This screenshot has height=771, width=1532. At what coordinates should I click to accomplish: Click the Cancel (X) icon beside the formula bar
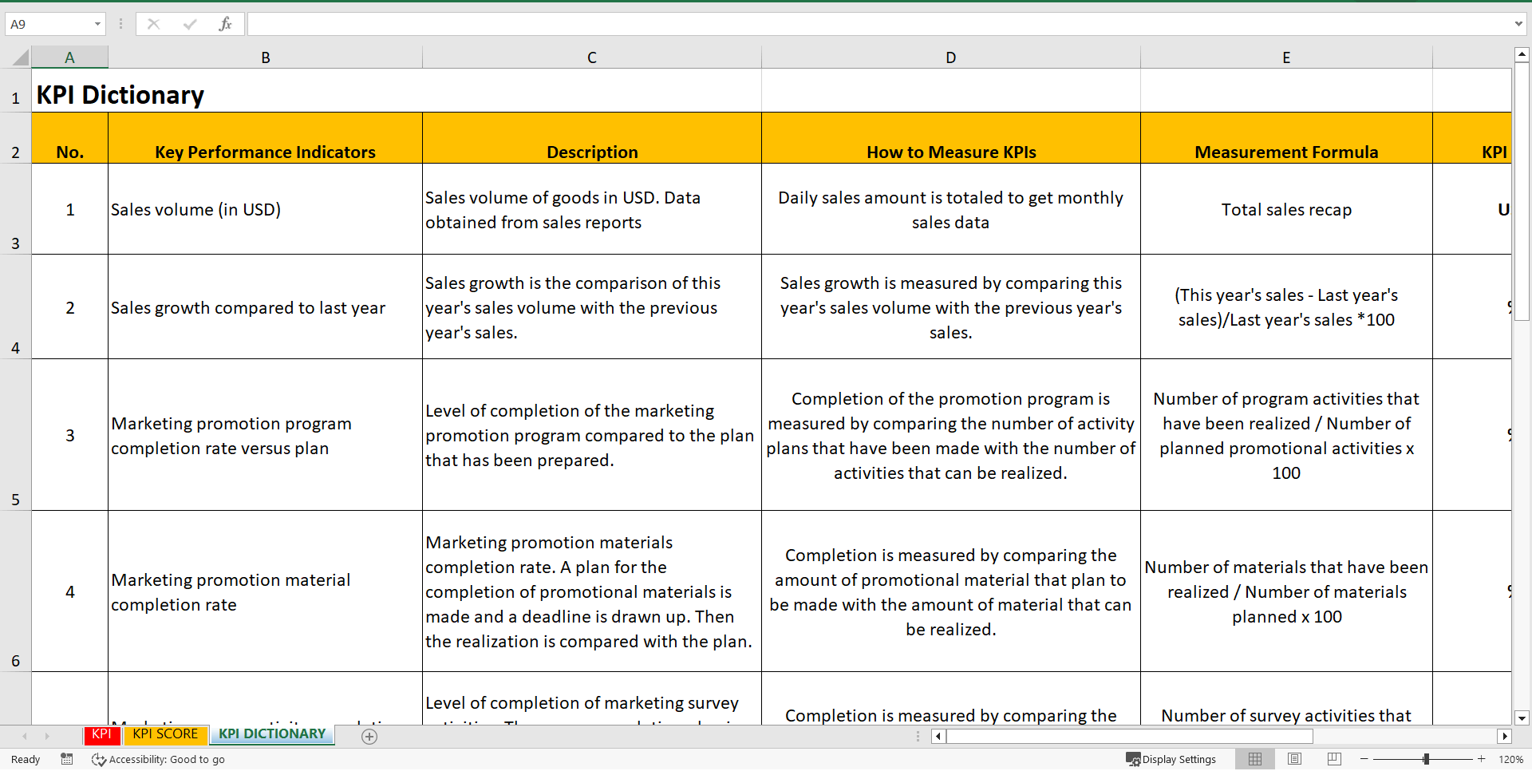point(153,24)
